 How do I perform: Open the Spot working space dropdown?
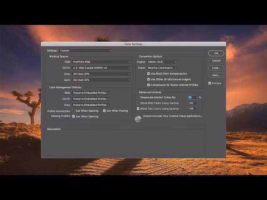coord(101,80)
